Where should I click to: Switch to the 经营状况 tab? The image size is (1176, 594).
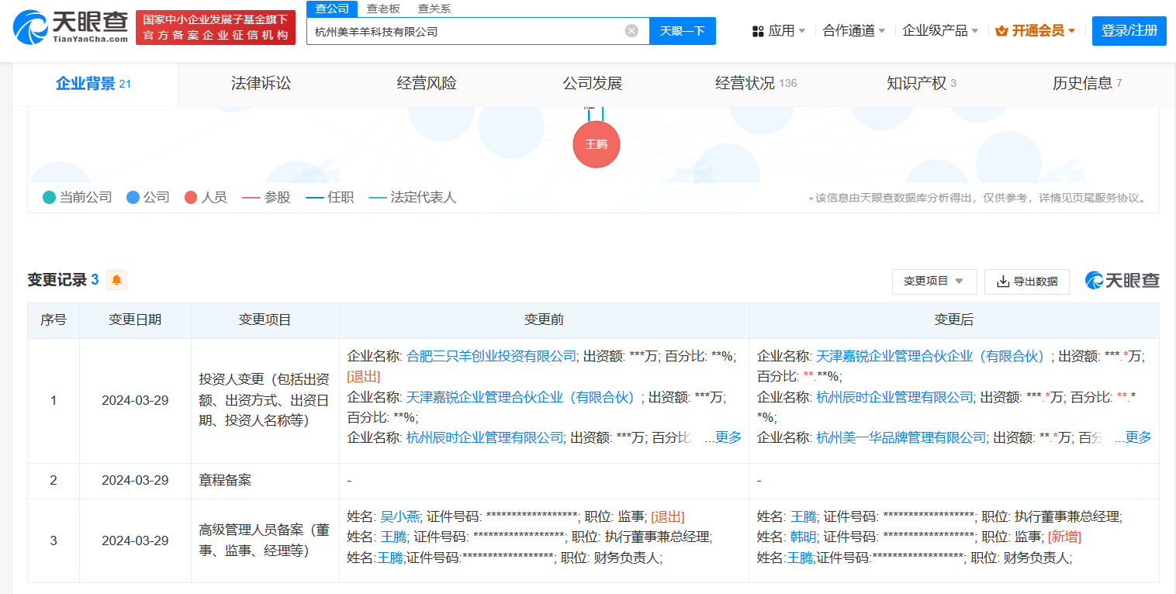click(756, 84)
